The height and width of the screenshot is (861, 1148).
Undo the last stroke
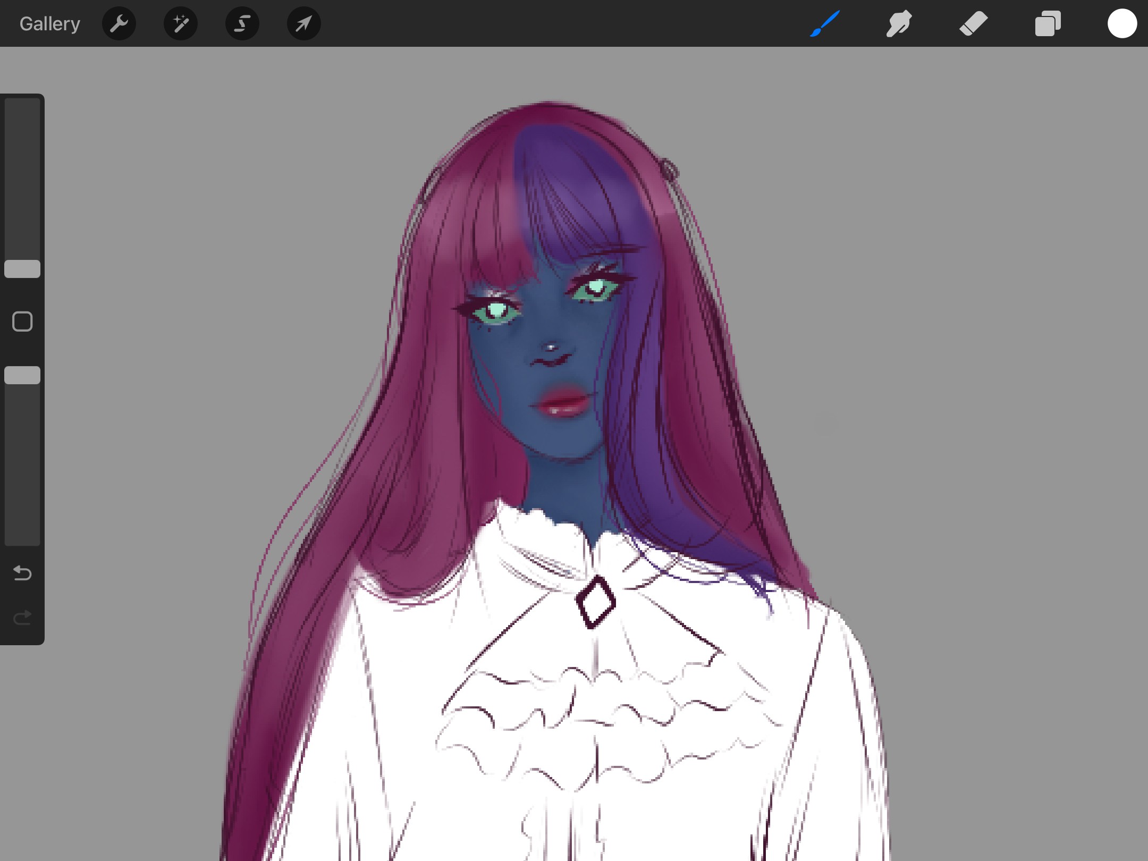coord(22,573)
